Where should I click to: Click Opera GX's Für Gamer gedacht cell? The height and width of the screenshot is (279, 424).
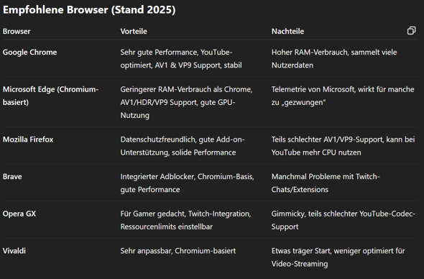point(186,220)
